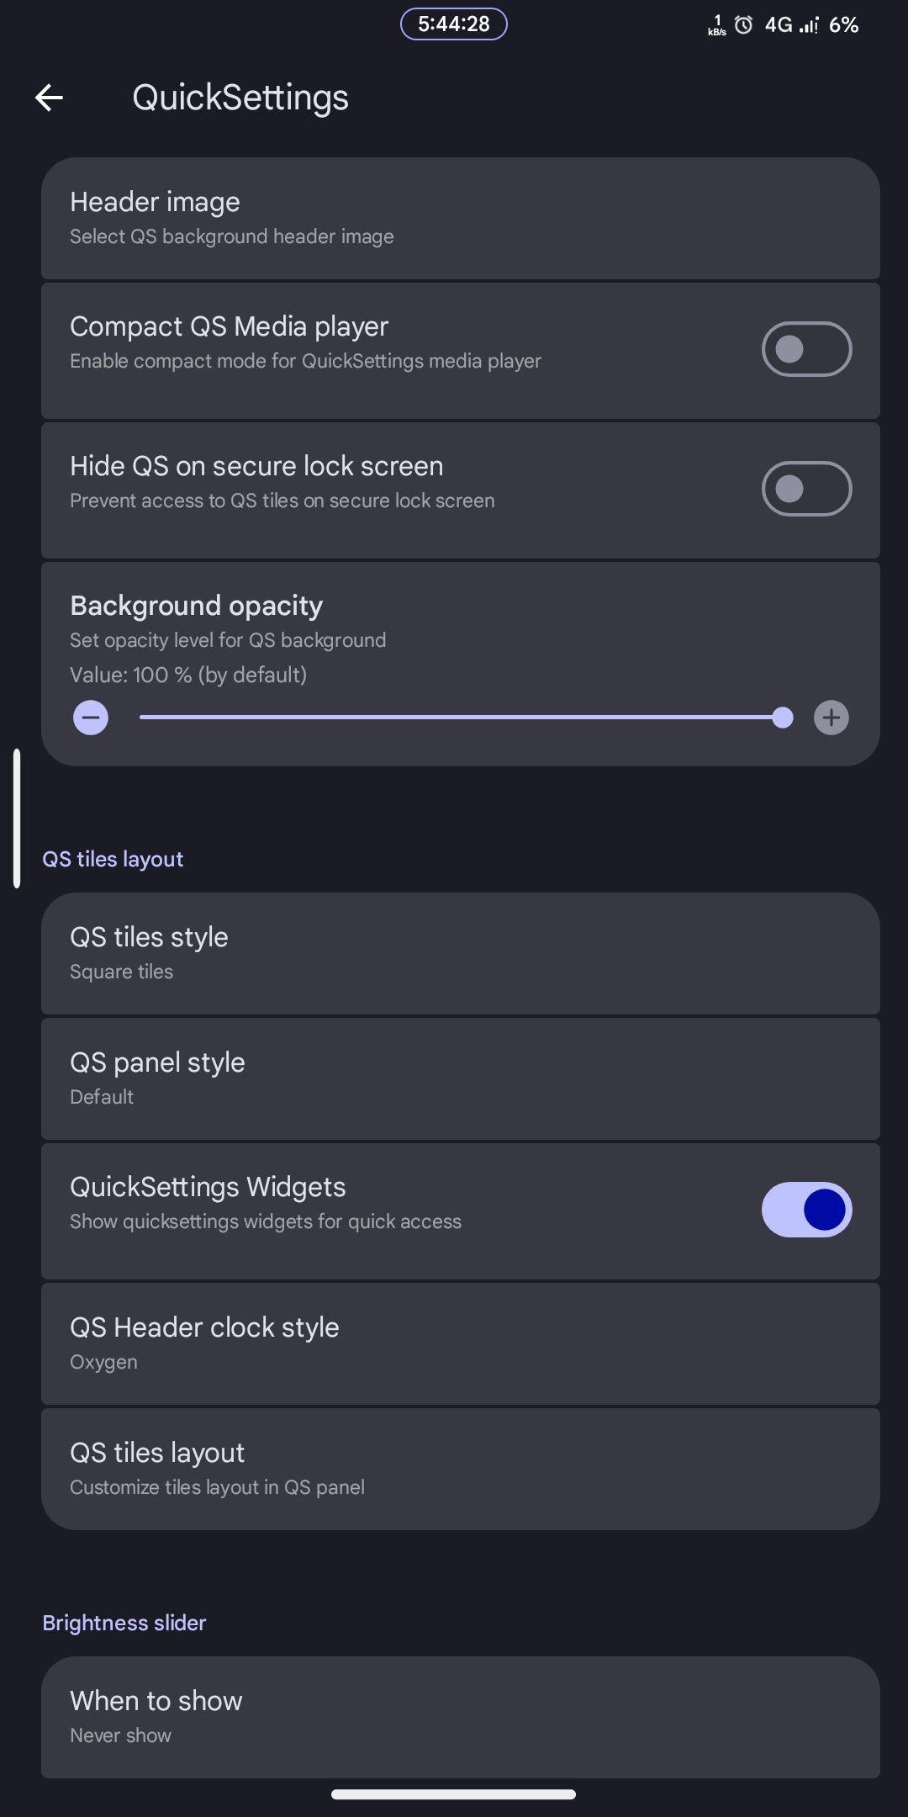The height and width of the screenshot is (1817, 908).
Task: Decrease opacity with the minus icon
Action: click(91, 718)
